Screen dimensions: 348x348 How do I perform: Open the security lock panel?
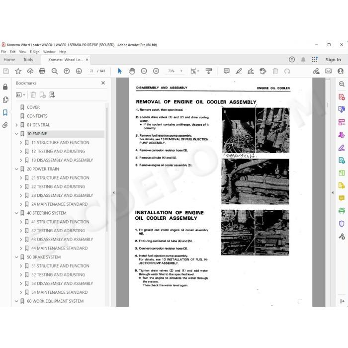5,87
